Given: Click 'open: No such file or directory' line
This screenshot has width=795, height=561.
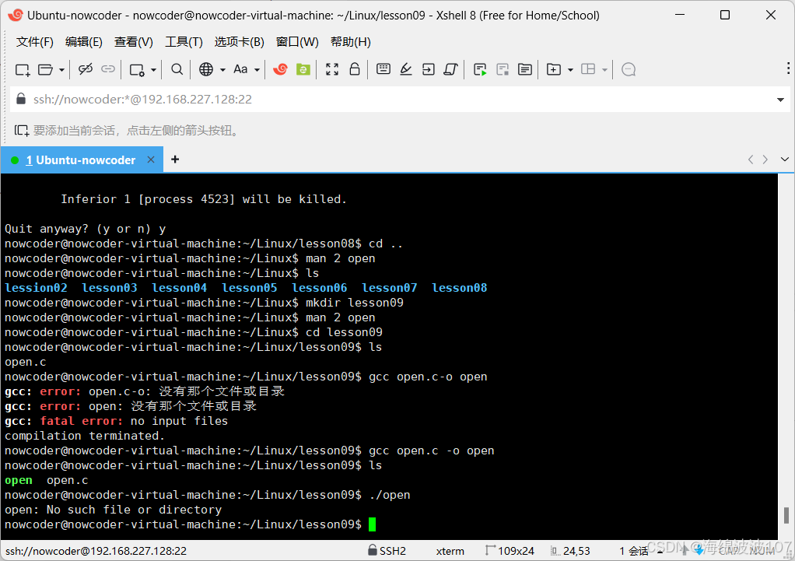Looking at the screenshot, I should pos(113,510).
